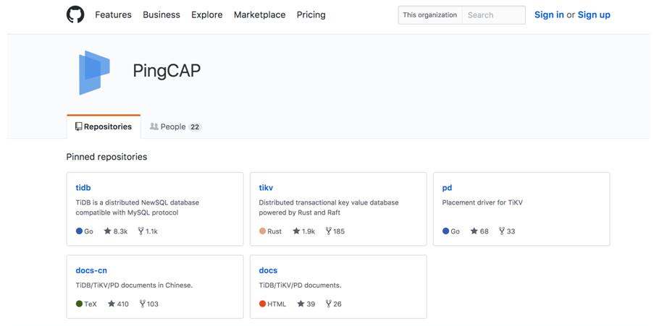Click the GitHub Octocat logo
Screen dimensions: 654x326
75,14
